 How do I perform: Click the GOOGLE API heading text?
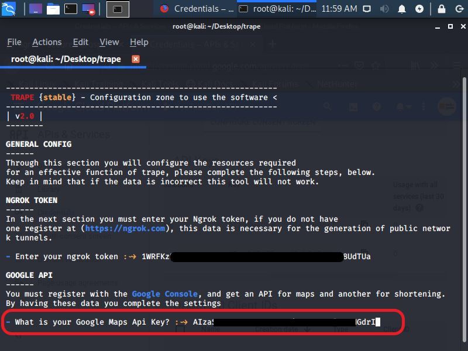(x=29, y=275)
